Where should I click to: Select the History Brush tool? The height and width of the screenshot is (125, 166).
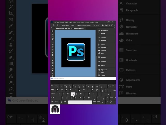[x=52, y=58]
